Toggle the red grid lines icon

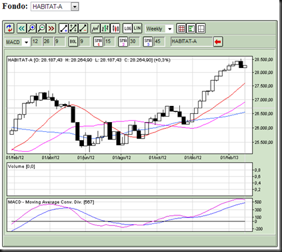coord(181,29)
